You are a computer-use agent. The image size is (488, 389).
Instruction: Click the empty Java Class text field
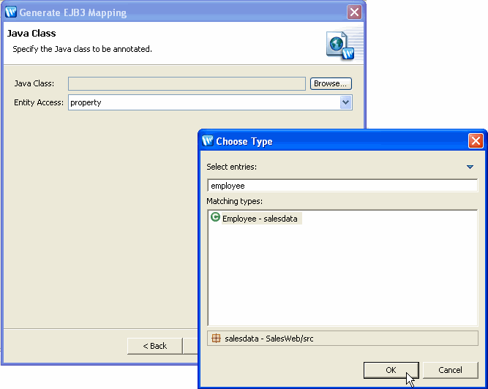click(187, 83)
